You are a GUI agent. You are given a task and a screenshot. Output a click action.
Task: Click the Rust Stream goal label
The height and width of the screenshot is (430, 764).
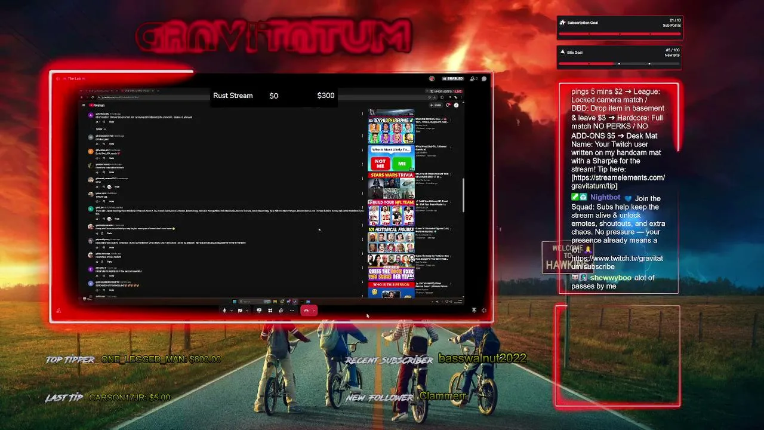coord(233,96)
